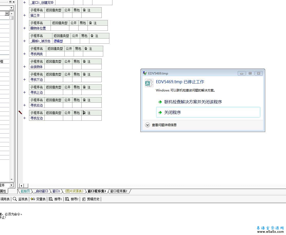Viewport: 286px width, 235px height.
Task: Show the 搜寻2 search results panel
Action: click(x=72, y=199)
